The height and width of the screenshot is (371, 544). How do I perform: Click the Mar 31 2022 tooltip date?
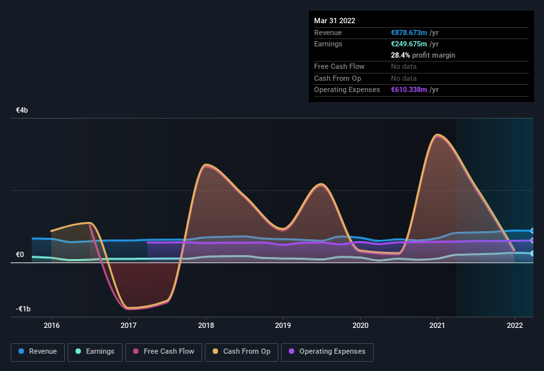(x=335, y=21)
